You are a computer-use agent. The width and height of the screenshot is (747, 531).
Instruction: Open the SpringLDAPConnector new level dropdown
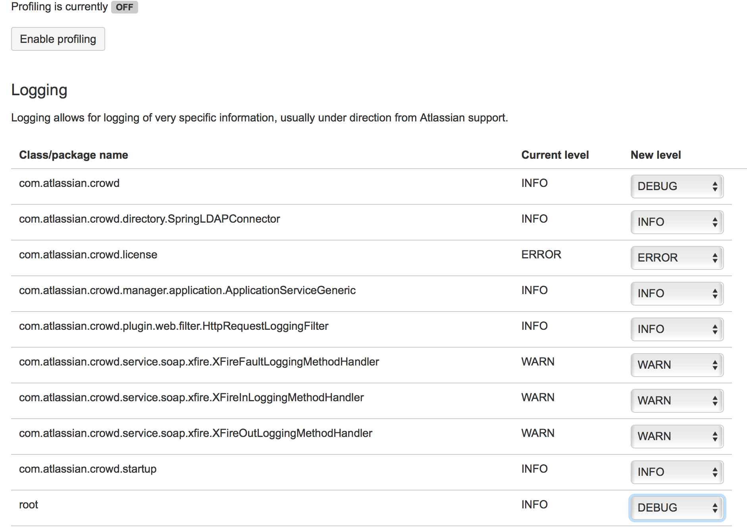pos(677,222)
